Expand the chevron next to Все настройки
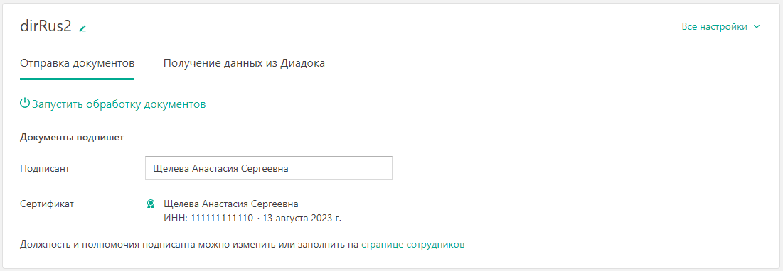 point(757,27)
